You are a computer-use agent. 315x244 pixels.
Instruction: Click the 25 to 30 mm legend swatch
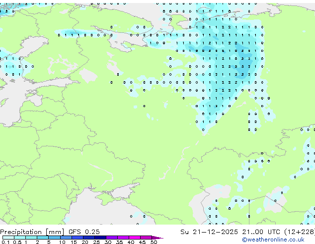tap(100, 238)
